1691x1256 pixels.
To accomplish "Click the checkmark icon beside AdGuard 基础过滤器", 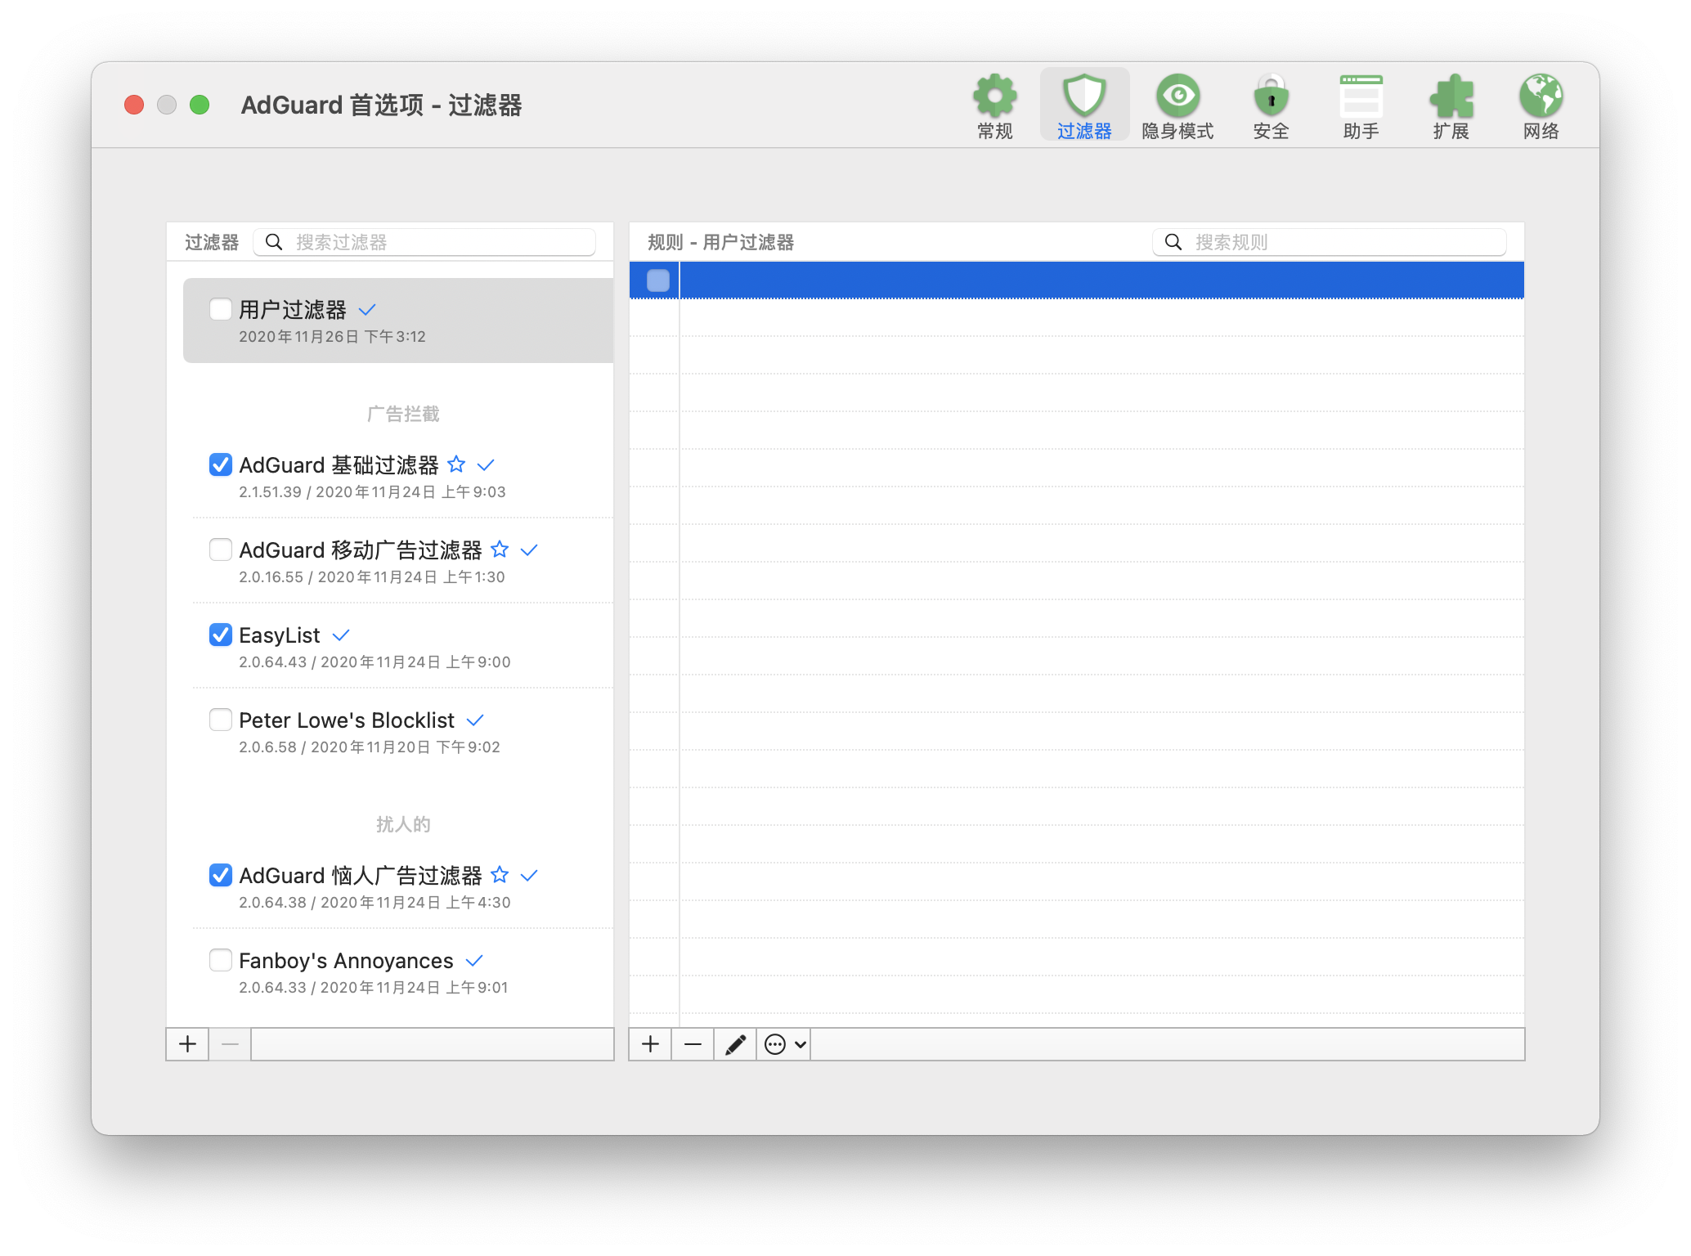I will pos(486,465).
